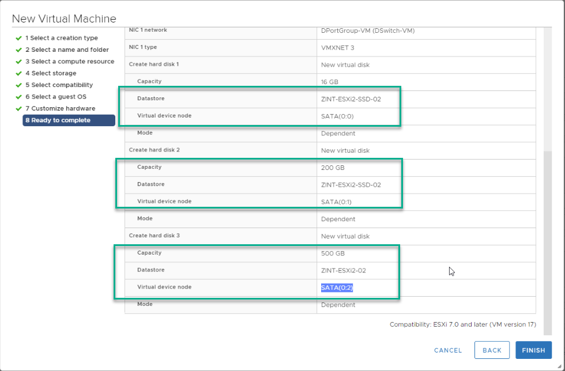Click the DPortGroup-VM (DSwitch-VM) network value
The image size is (565, 371).
click(368, 31)
